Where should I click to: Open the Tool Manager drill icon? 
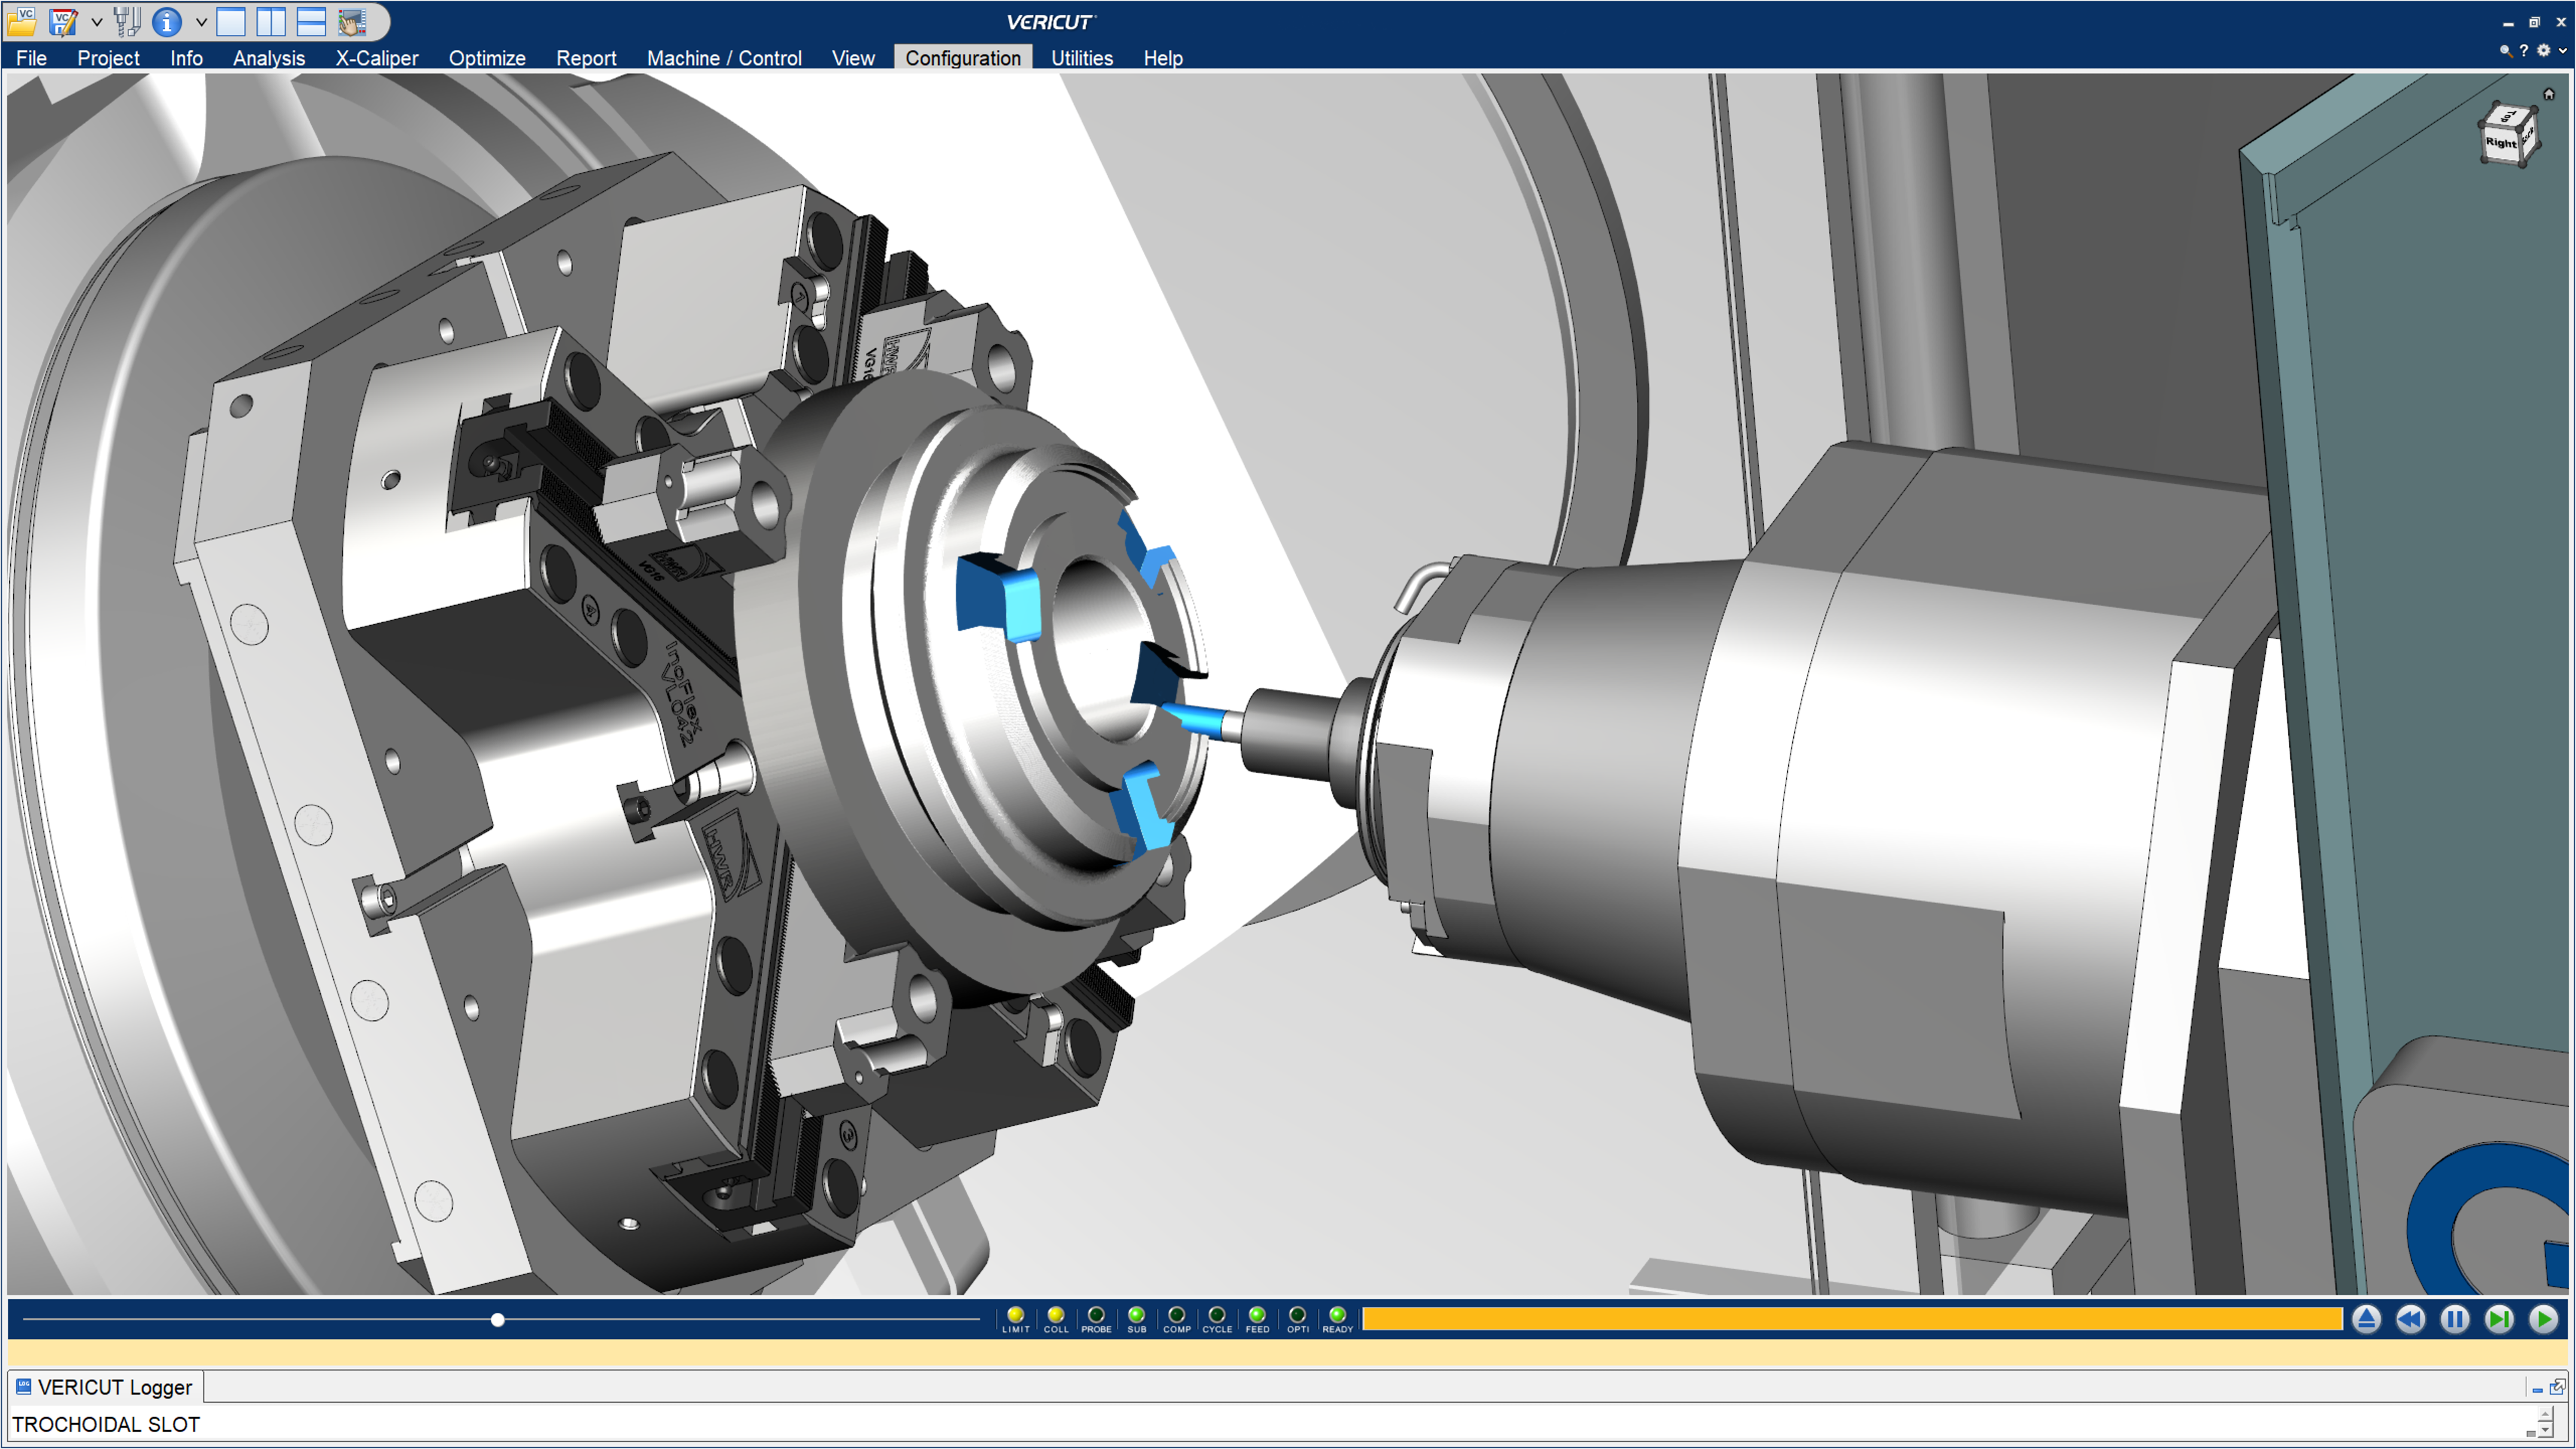click(x=127, y=21)
